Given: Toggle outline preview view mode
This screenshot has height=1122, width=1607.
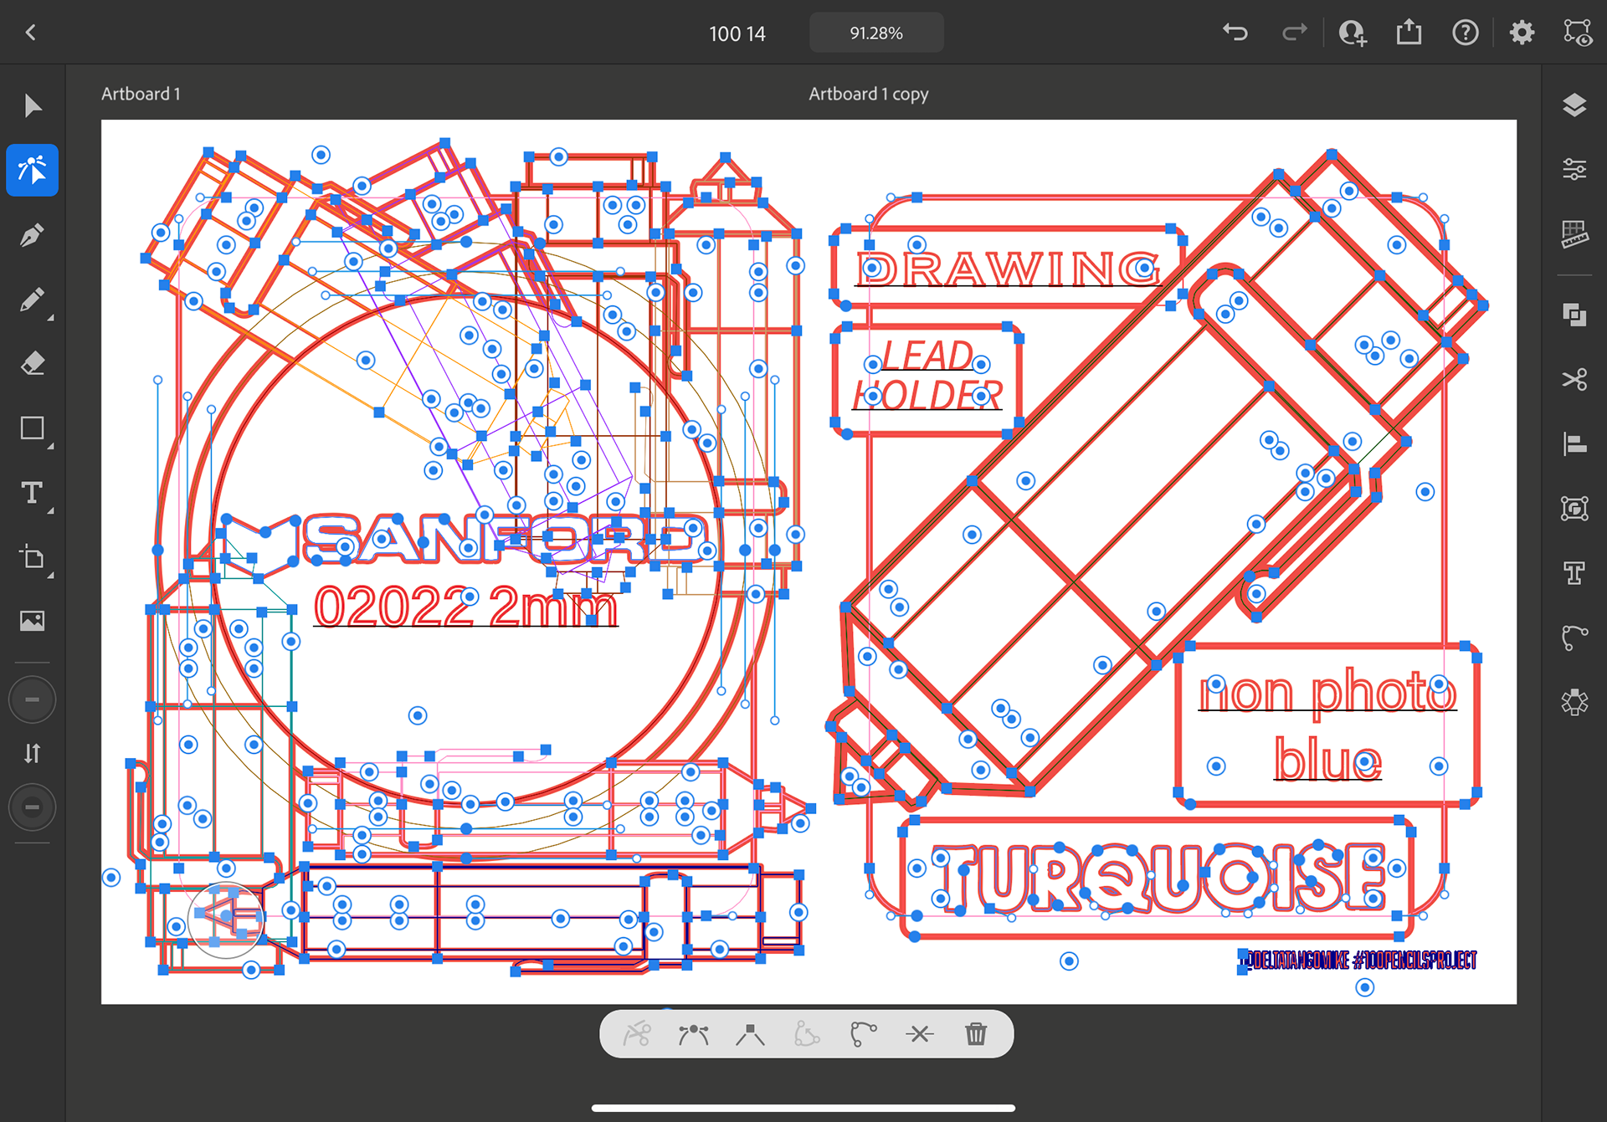Looking at the screenshot, I should pyautogui.click(x=1578, y=33).
